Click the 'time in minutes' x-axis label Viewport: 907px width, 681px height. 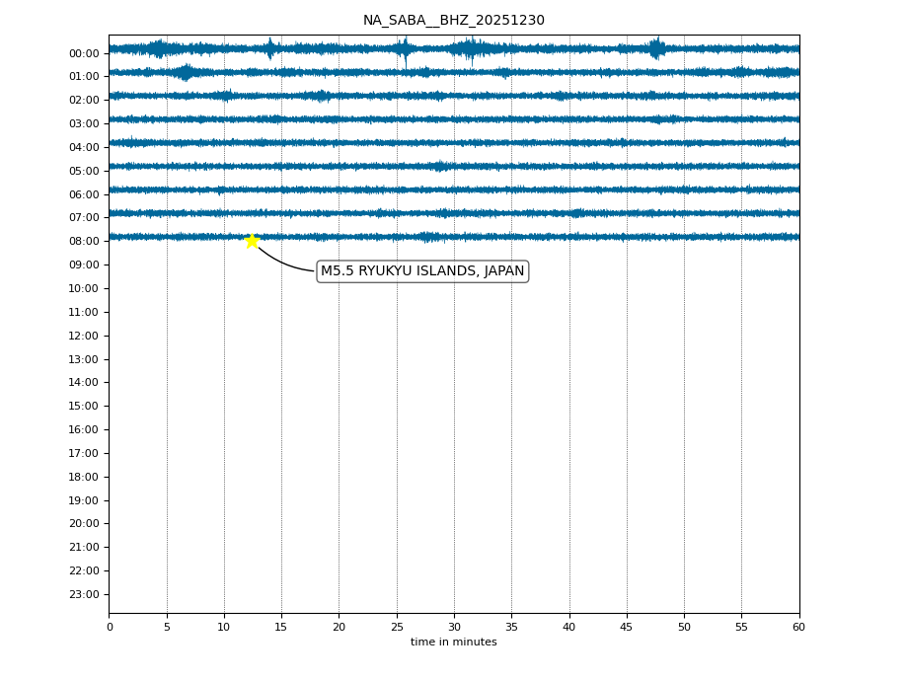453,643
